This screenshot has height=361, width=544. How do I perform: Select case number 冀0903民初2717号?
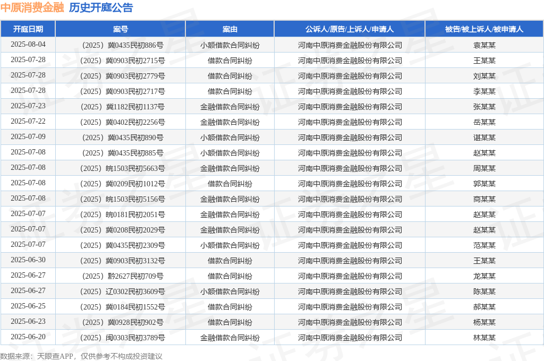(x=123, y=91)
